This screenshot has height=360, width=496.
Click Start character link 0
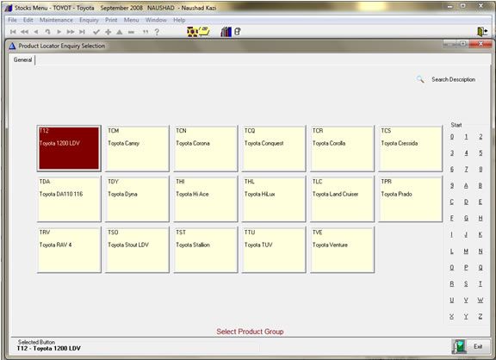tap(452, 137)
